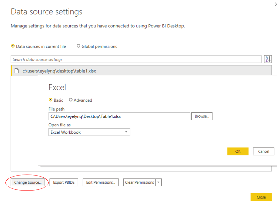Click the A-Z sort icon
277x209 pixels.
(x=268, y=59)
